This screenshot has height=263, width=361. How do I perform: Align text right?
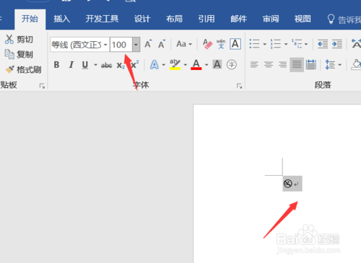282,65
